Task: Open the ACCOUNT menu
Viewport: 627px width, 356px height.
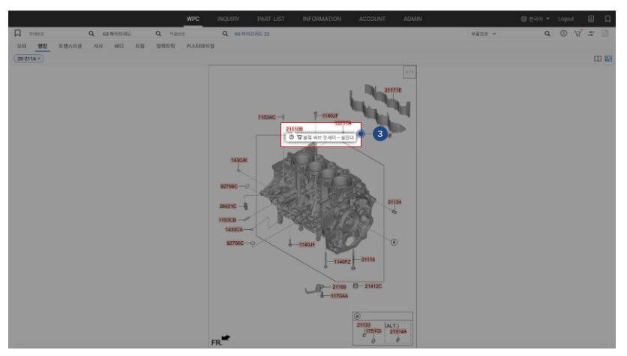Action: tap(372, 19)
